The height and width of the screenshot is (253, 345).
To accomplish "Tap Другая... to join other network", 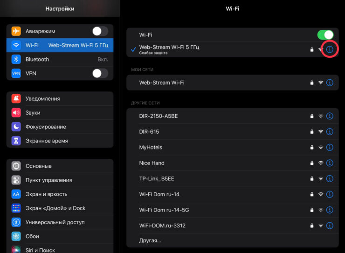I will 232,240.
